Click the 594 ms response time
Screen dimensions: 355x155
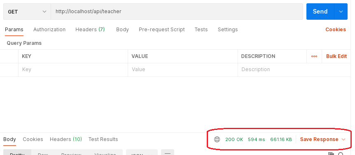click(256, 139)
